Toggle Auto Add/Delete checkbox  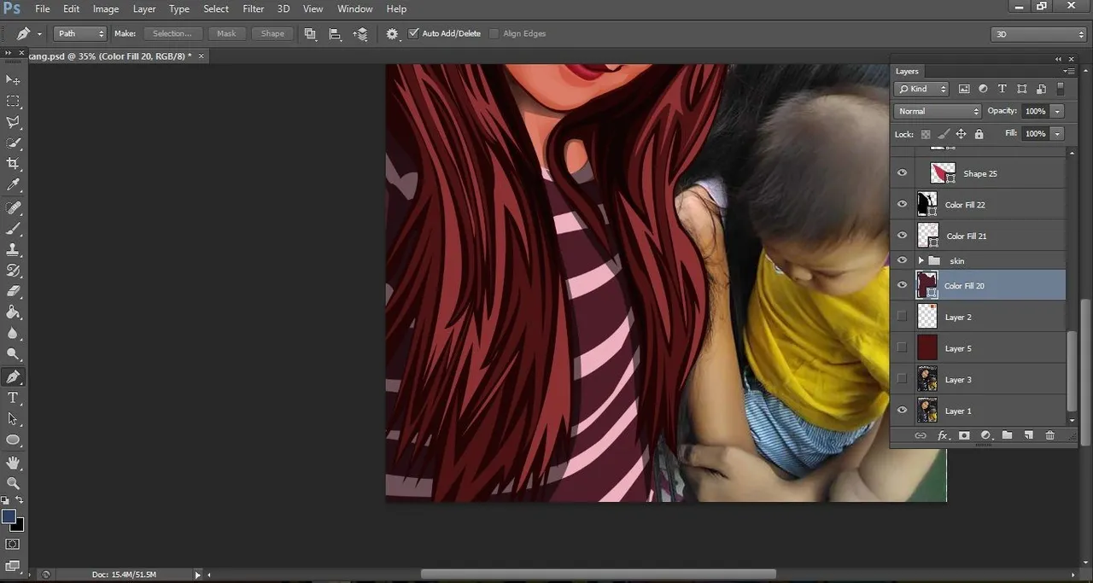click(x=413, y=33)
